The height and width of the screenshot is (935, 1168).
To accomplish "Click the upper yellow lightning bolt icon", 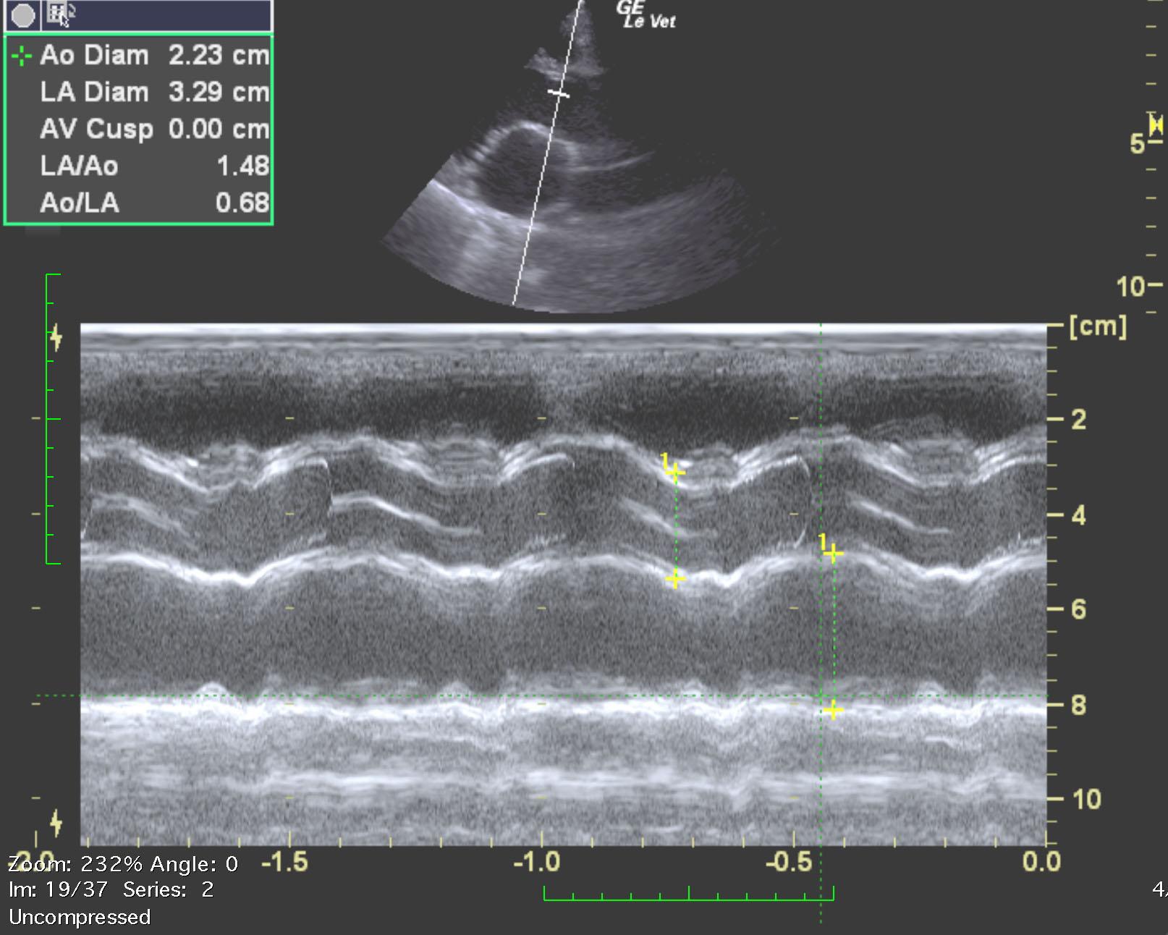I will pyautogui.click(x=56, y=339).
